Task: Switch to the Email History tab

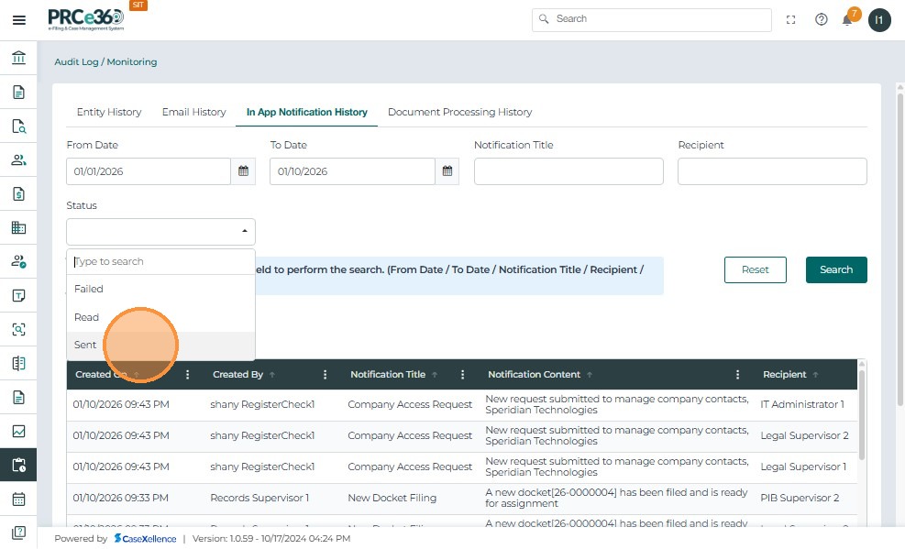Action: coord(193,112)
